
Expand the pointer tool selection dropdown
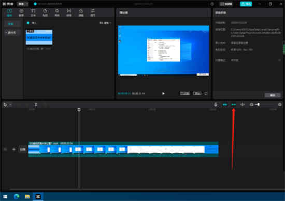coord(10,105)
